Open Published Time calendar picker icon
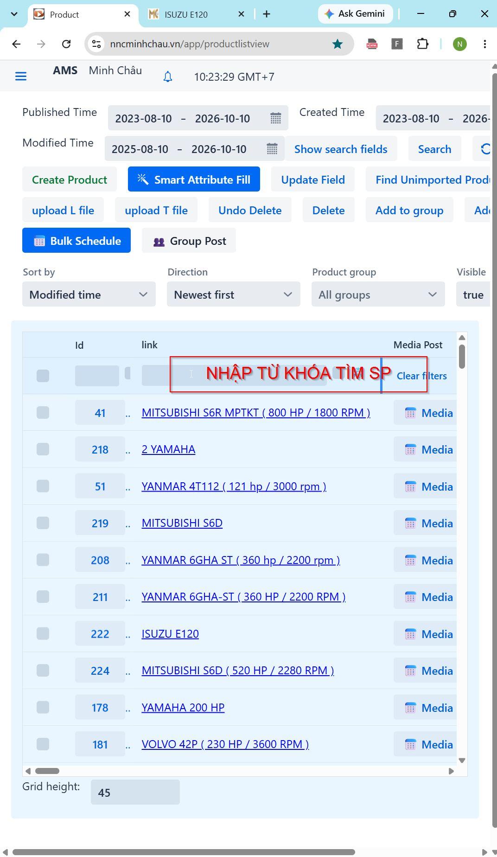This screenshot has height=857, width=497. tap(275, 118)
